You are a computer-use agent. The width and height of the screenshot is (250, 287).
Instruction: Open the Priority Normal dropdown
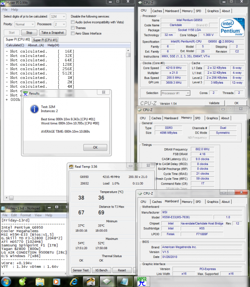(24, 24)
